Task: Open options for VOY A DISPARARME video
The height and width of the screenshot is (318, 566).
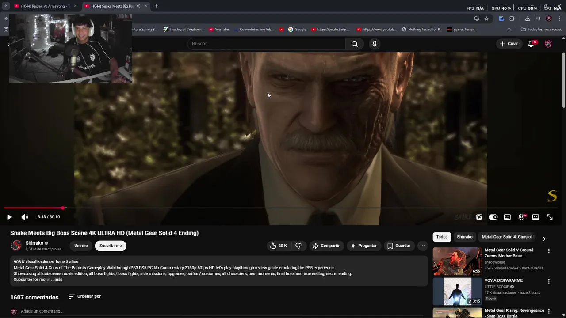Action: (549, 281)
